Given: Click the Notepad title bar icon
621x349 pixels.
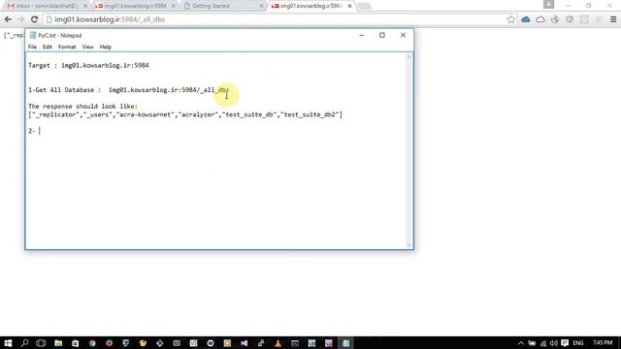Looking at the screenshot, I should pos(33,35).
